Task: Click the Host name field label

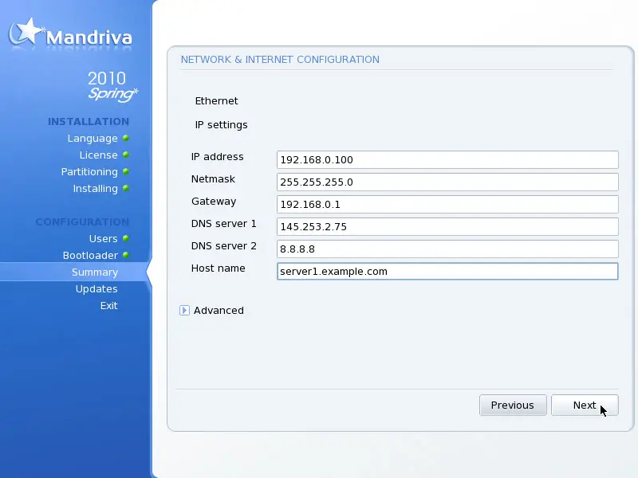Action: pyautogui.click(x=218, y=268)
